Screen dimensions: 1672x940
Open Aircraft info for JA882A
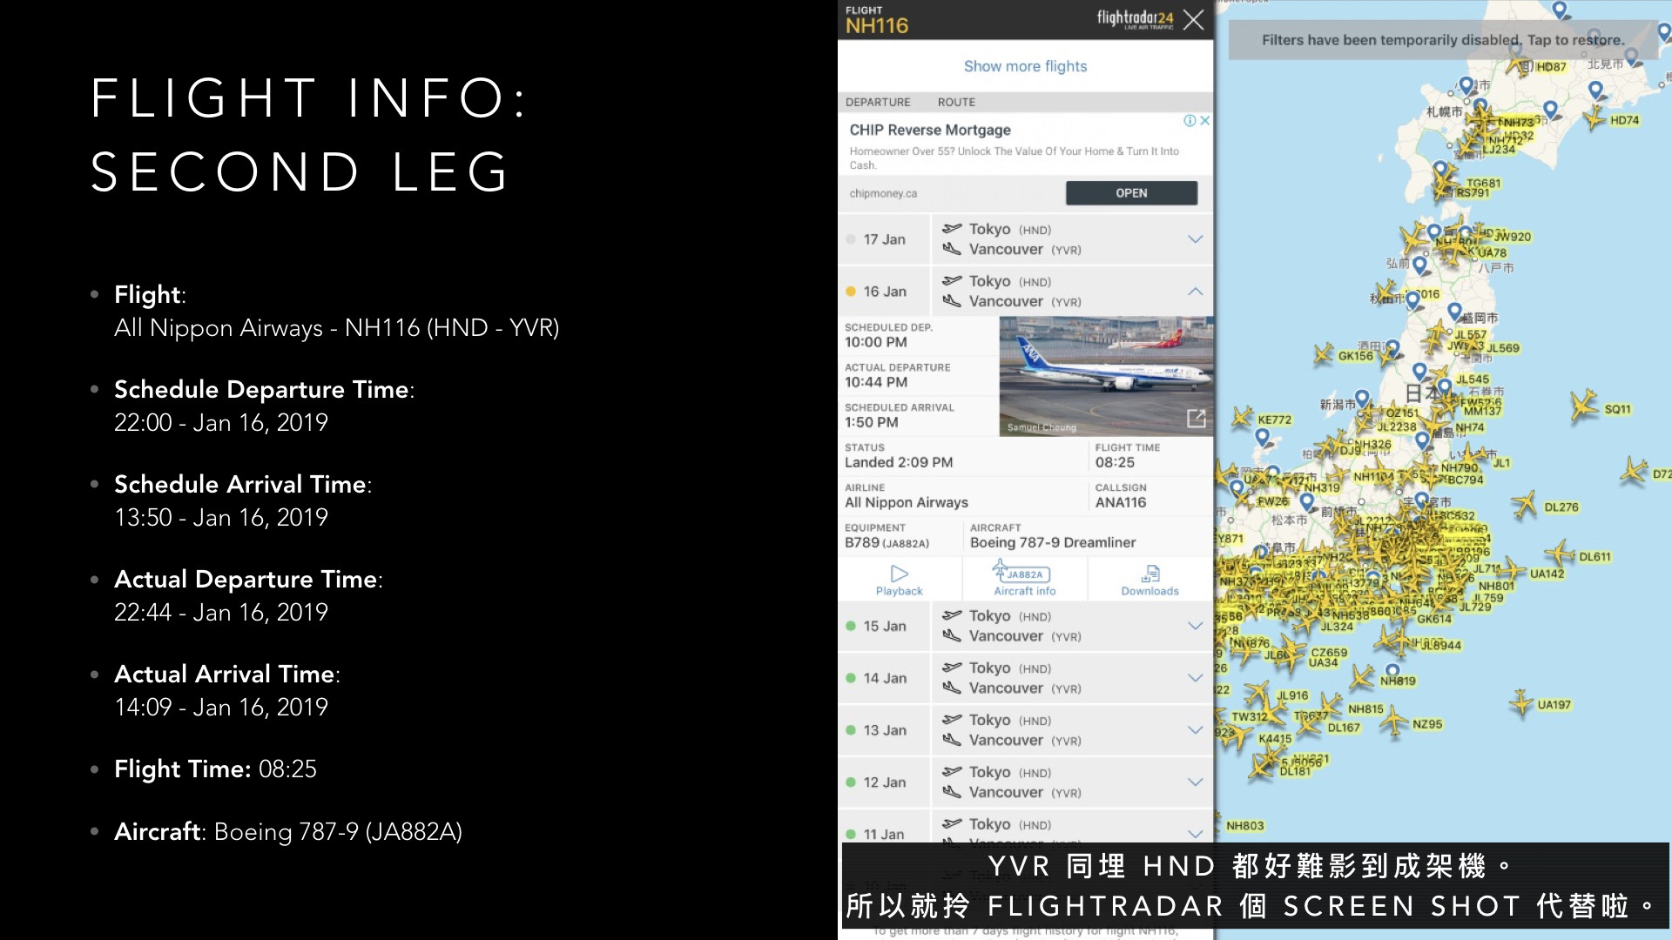[1026, 580]
